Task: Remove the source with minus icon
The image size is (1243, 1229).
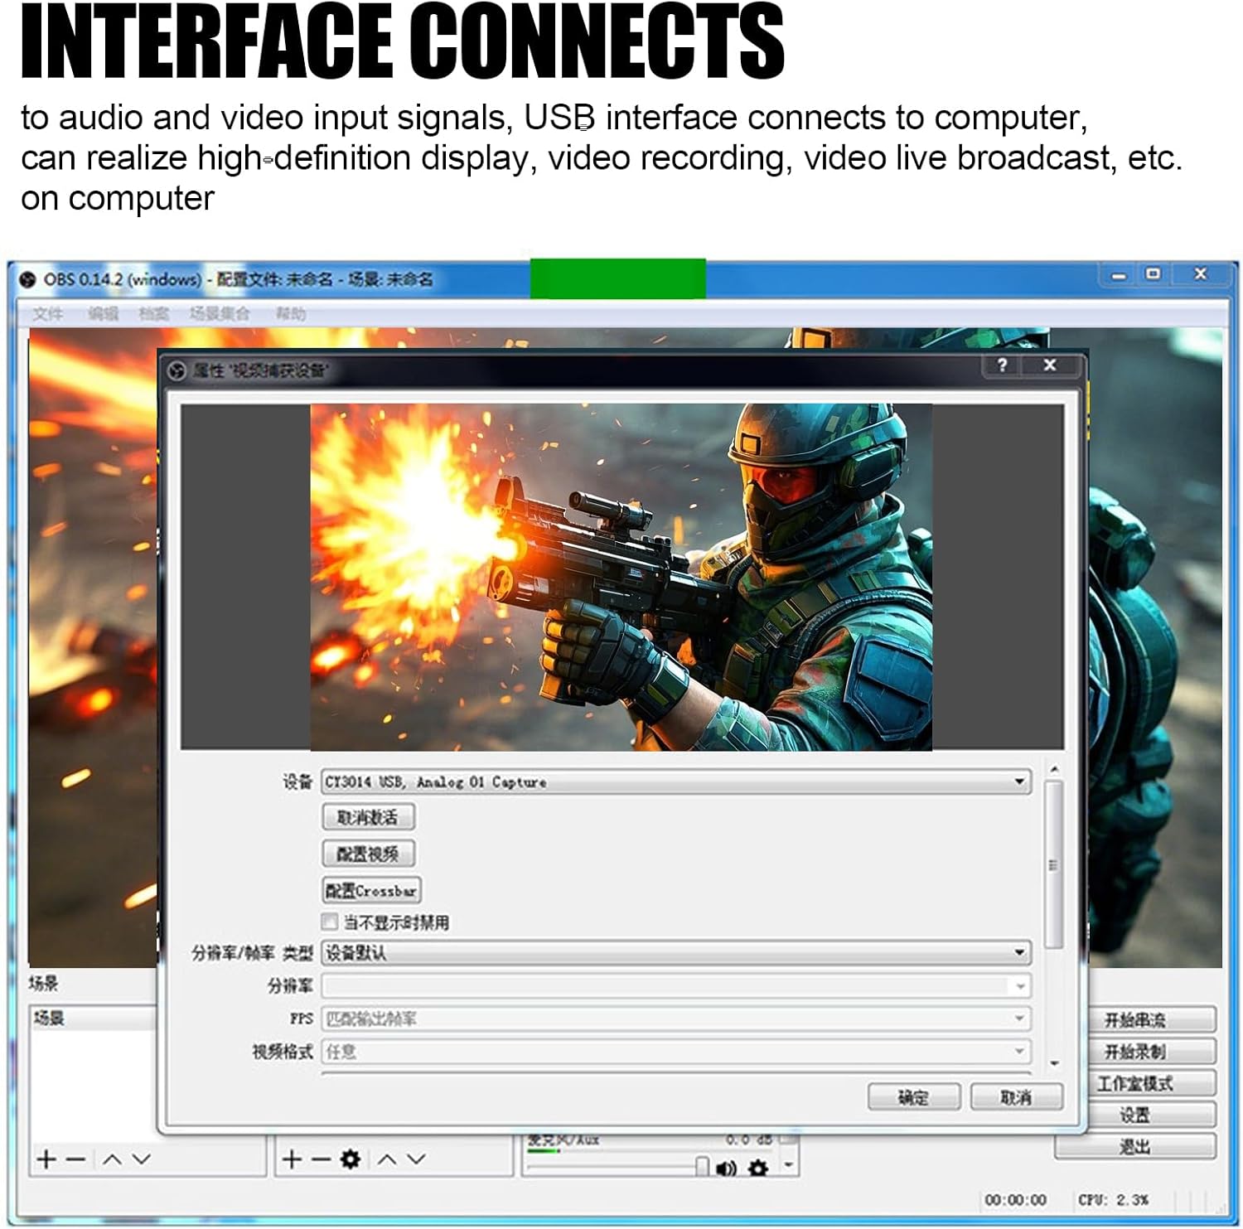Action: coord(321,1159)
